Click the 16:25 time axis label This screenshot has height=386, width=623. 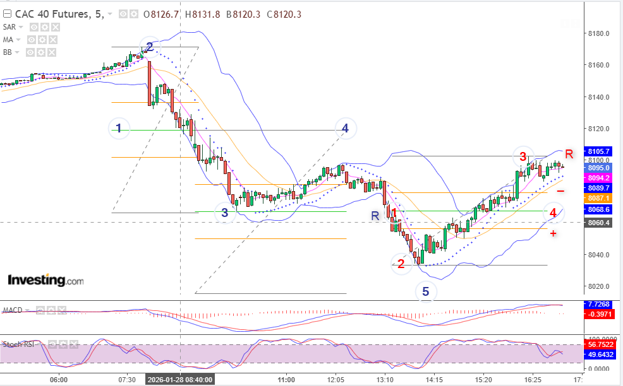point(533,380)
